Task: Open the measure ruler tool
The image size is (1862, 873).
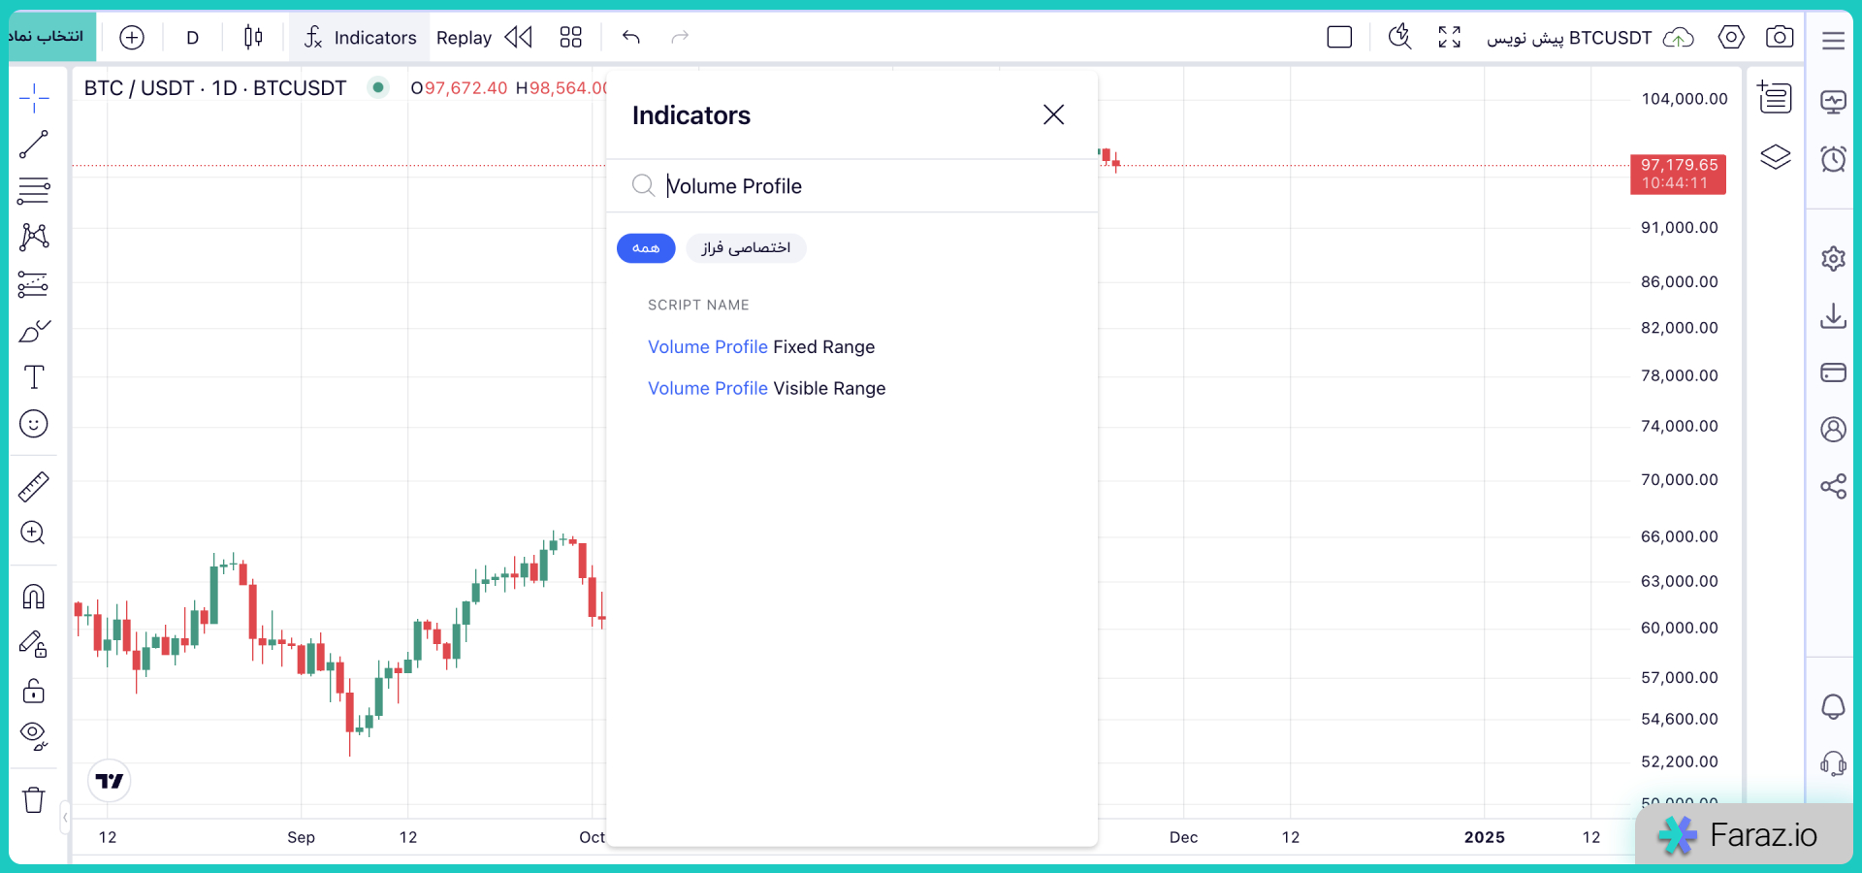Action: (x=34, y=487)
